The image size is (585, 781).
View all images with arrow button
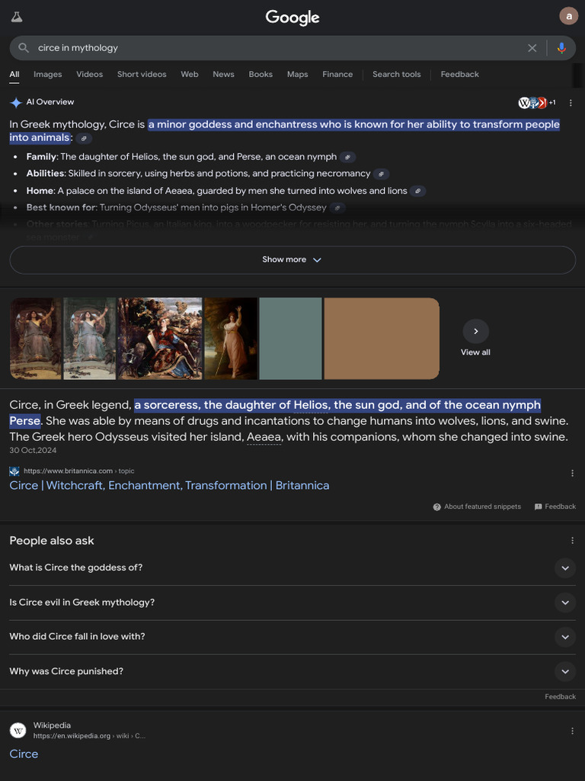click(475, 332)
